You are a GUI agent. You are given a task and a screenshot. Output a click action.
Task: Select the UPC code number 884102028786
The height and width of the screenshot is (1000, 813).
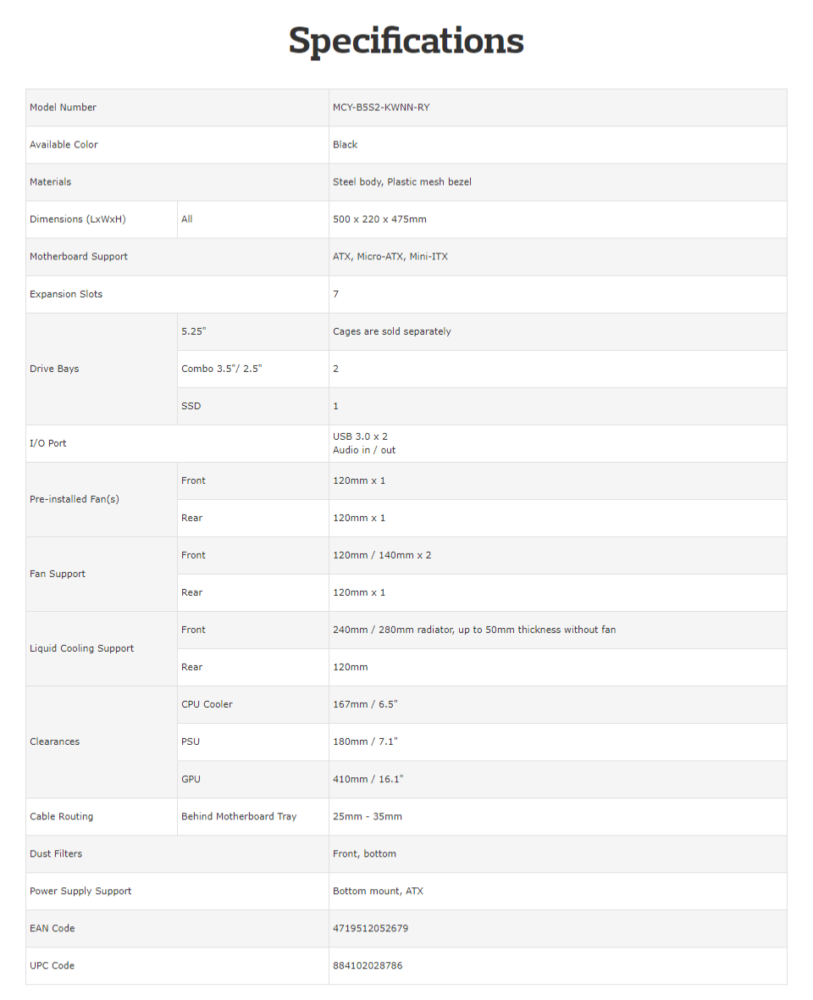[x=368, y=965]
